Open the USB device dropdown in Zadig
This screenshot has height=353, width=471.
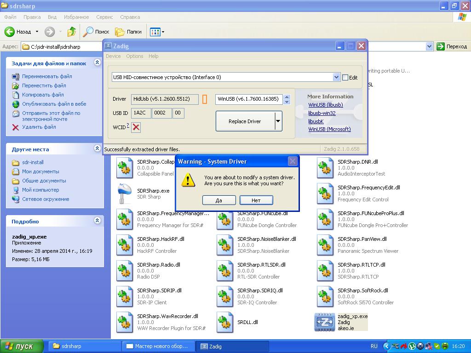(336, 77)
